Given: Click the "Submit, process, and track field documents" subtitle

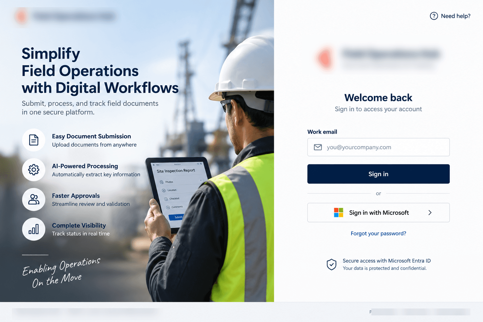Looking at the screenshot, I should pos(90,108).
